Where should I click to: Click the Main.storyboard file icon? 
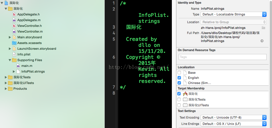14,37
